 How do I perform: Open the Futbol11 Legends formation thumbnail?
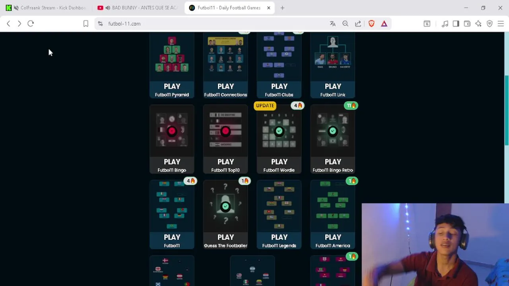[x=279, y=206]
